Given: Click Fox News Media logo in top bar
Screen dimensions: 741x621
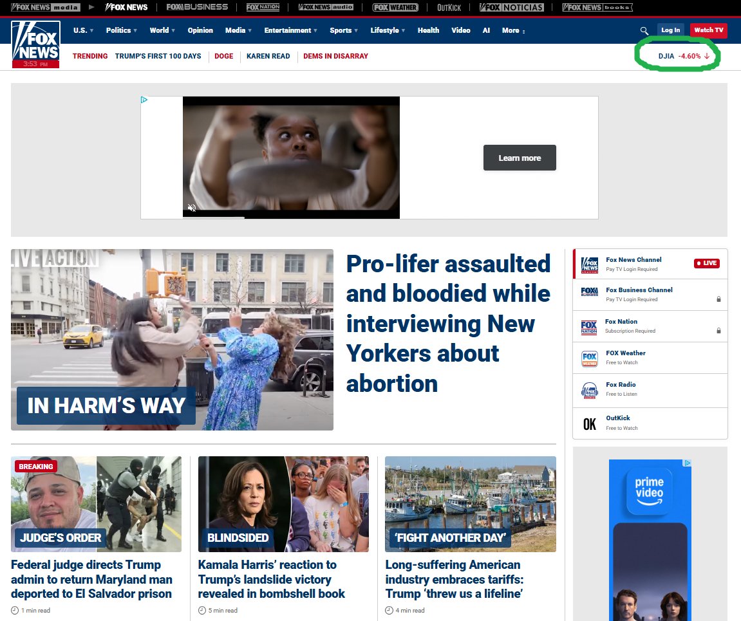Looking at the screenshot, I should click(45, 7).
